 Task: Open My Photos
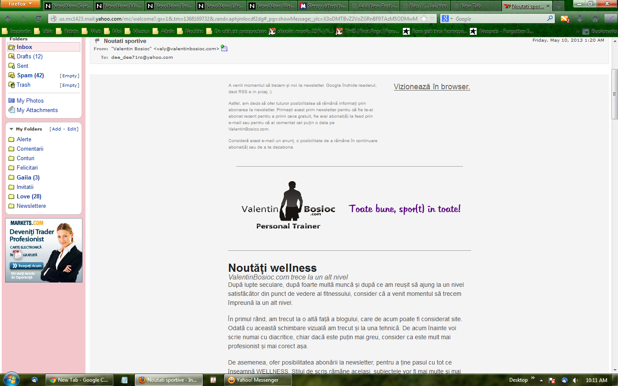(30, 100)
